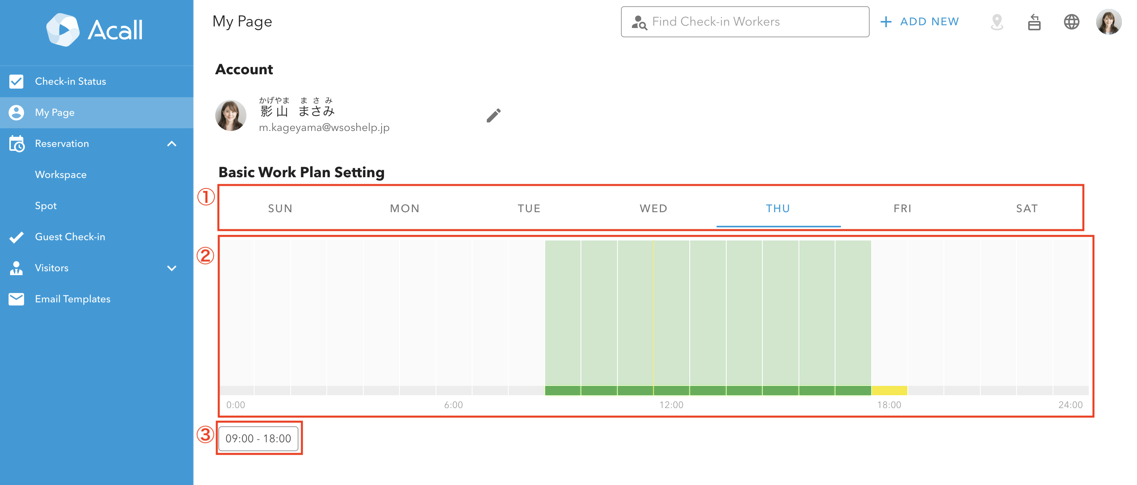Go to Email Templates page
The width and height of the screenshot is (1137, 485).
coord(72,299)
